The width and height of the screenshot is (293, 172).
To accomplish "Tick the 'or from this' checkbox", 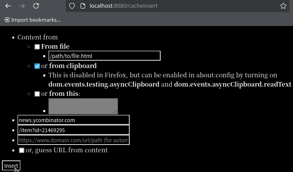I will coord(37,94).
